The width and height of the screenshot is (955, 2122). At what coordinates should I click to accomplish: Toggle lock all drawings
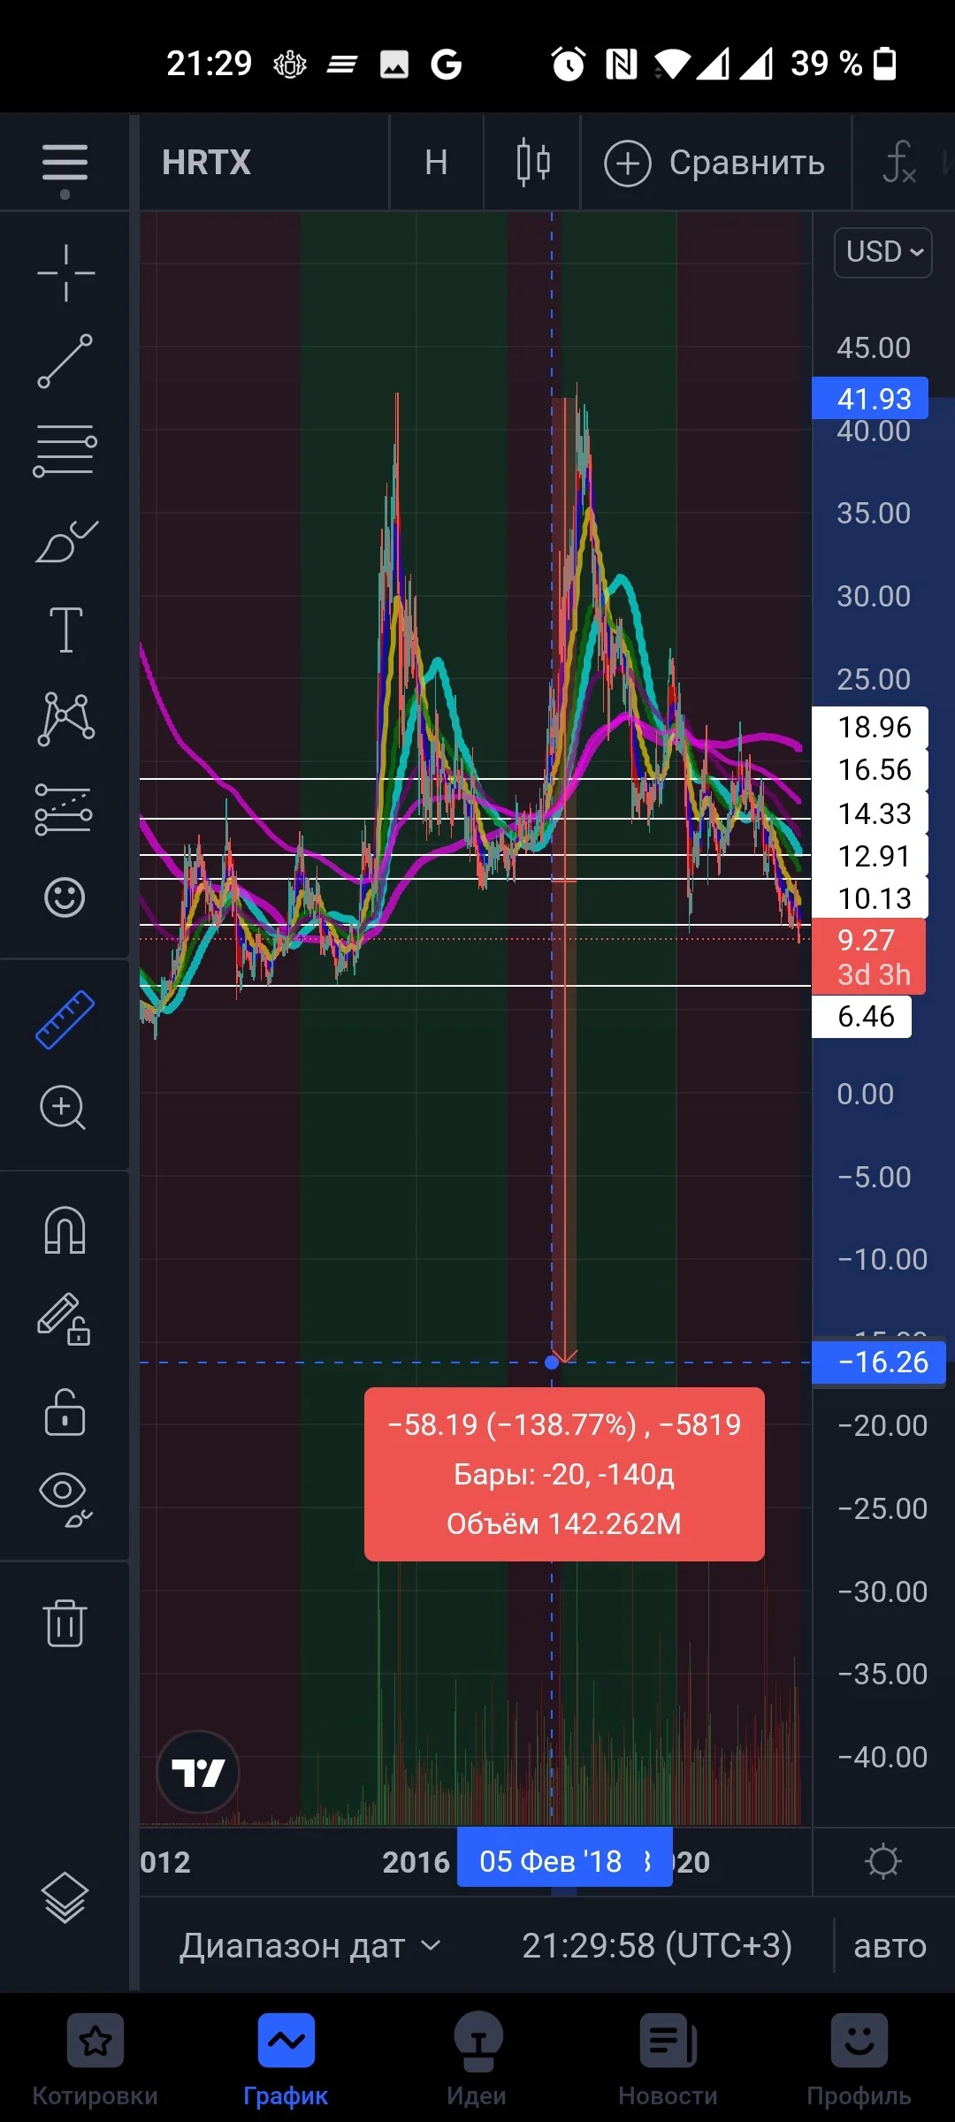pyautogui.click(x=65, y=1411)
